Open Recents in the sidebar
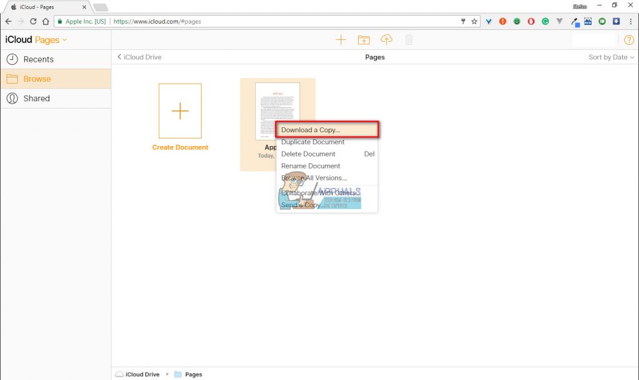Viewport: 639px width, 380px height. coord(56,59)
